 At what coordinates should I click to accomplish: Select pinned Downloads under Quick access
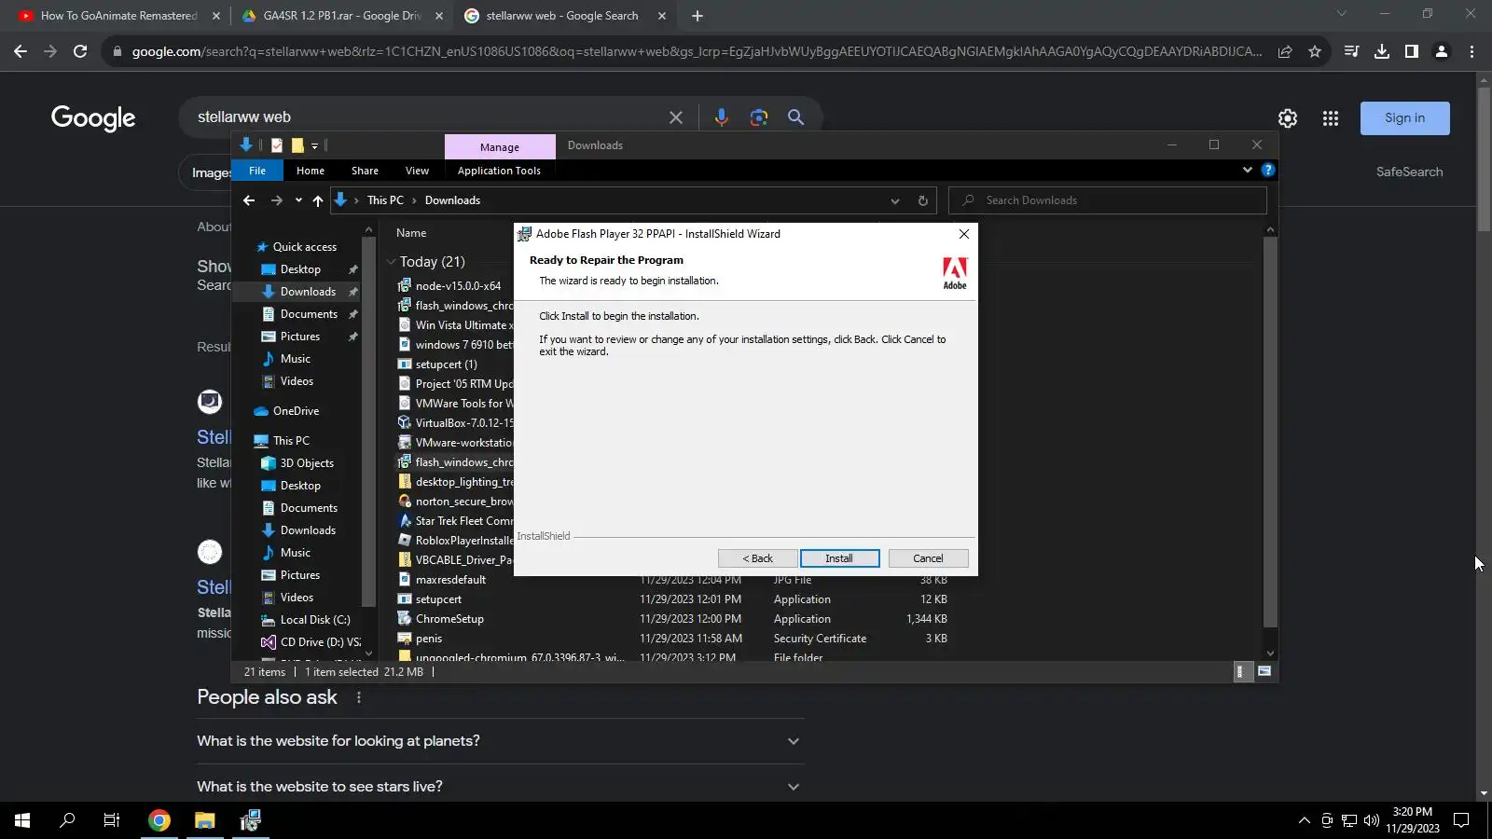point(308,292)
